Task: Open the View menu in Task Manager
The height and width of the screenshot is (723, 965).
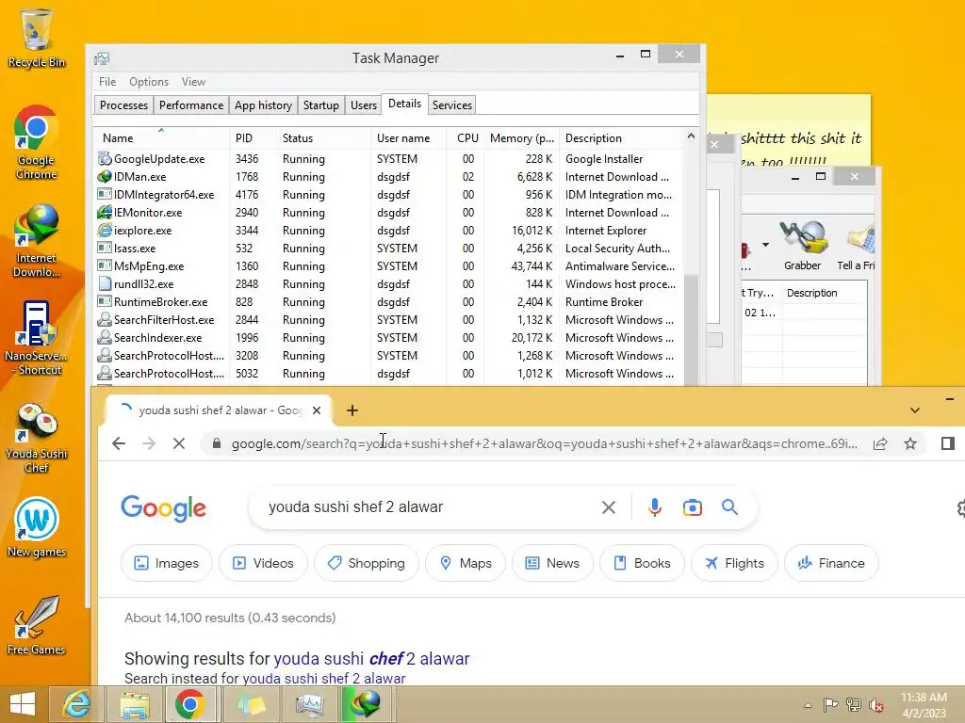Action: [x=193, y=82]
